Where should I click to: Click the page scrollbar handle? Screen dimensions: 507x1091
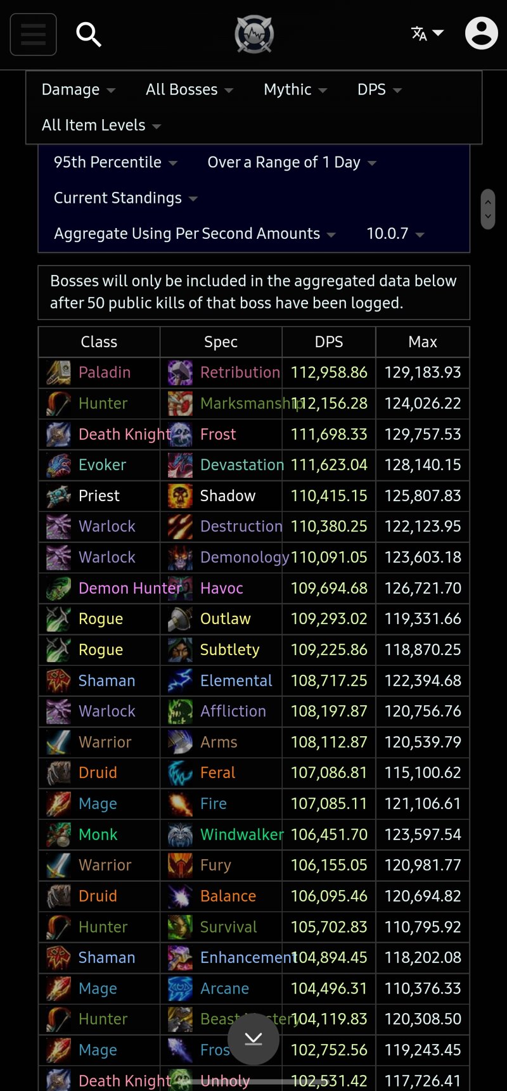487,209
